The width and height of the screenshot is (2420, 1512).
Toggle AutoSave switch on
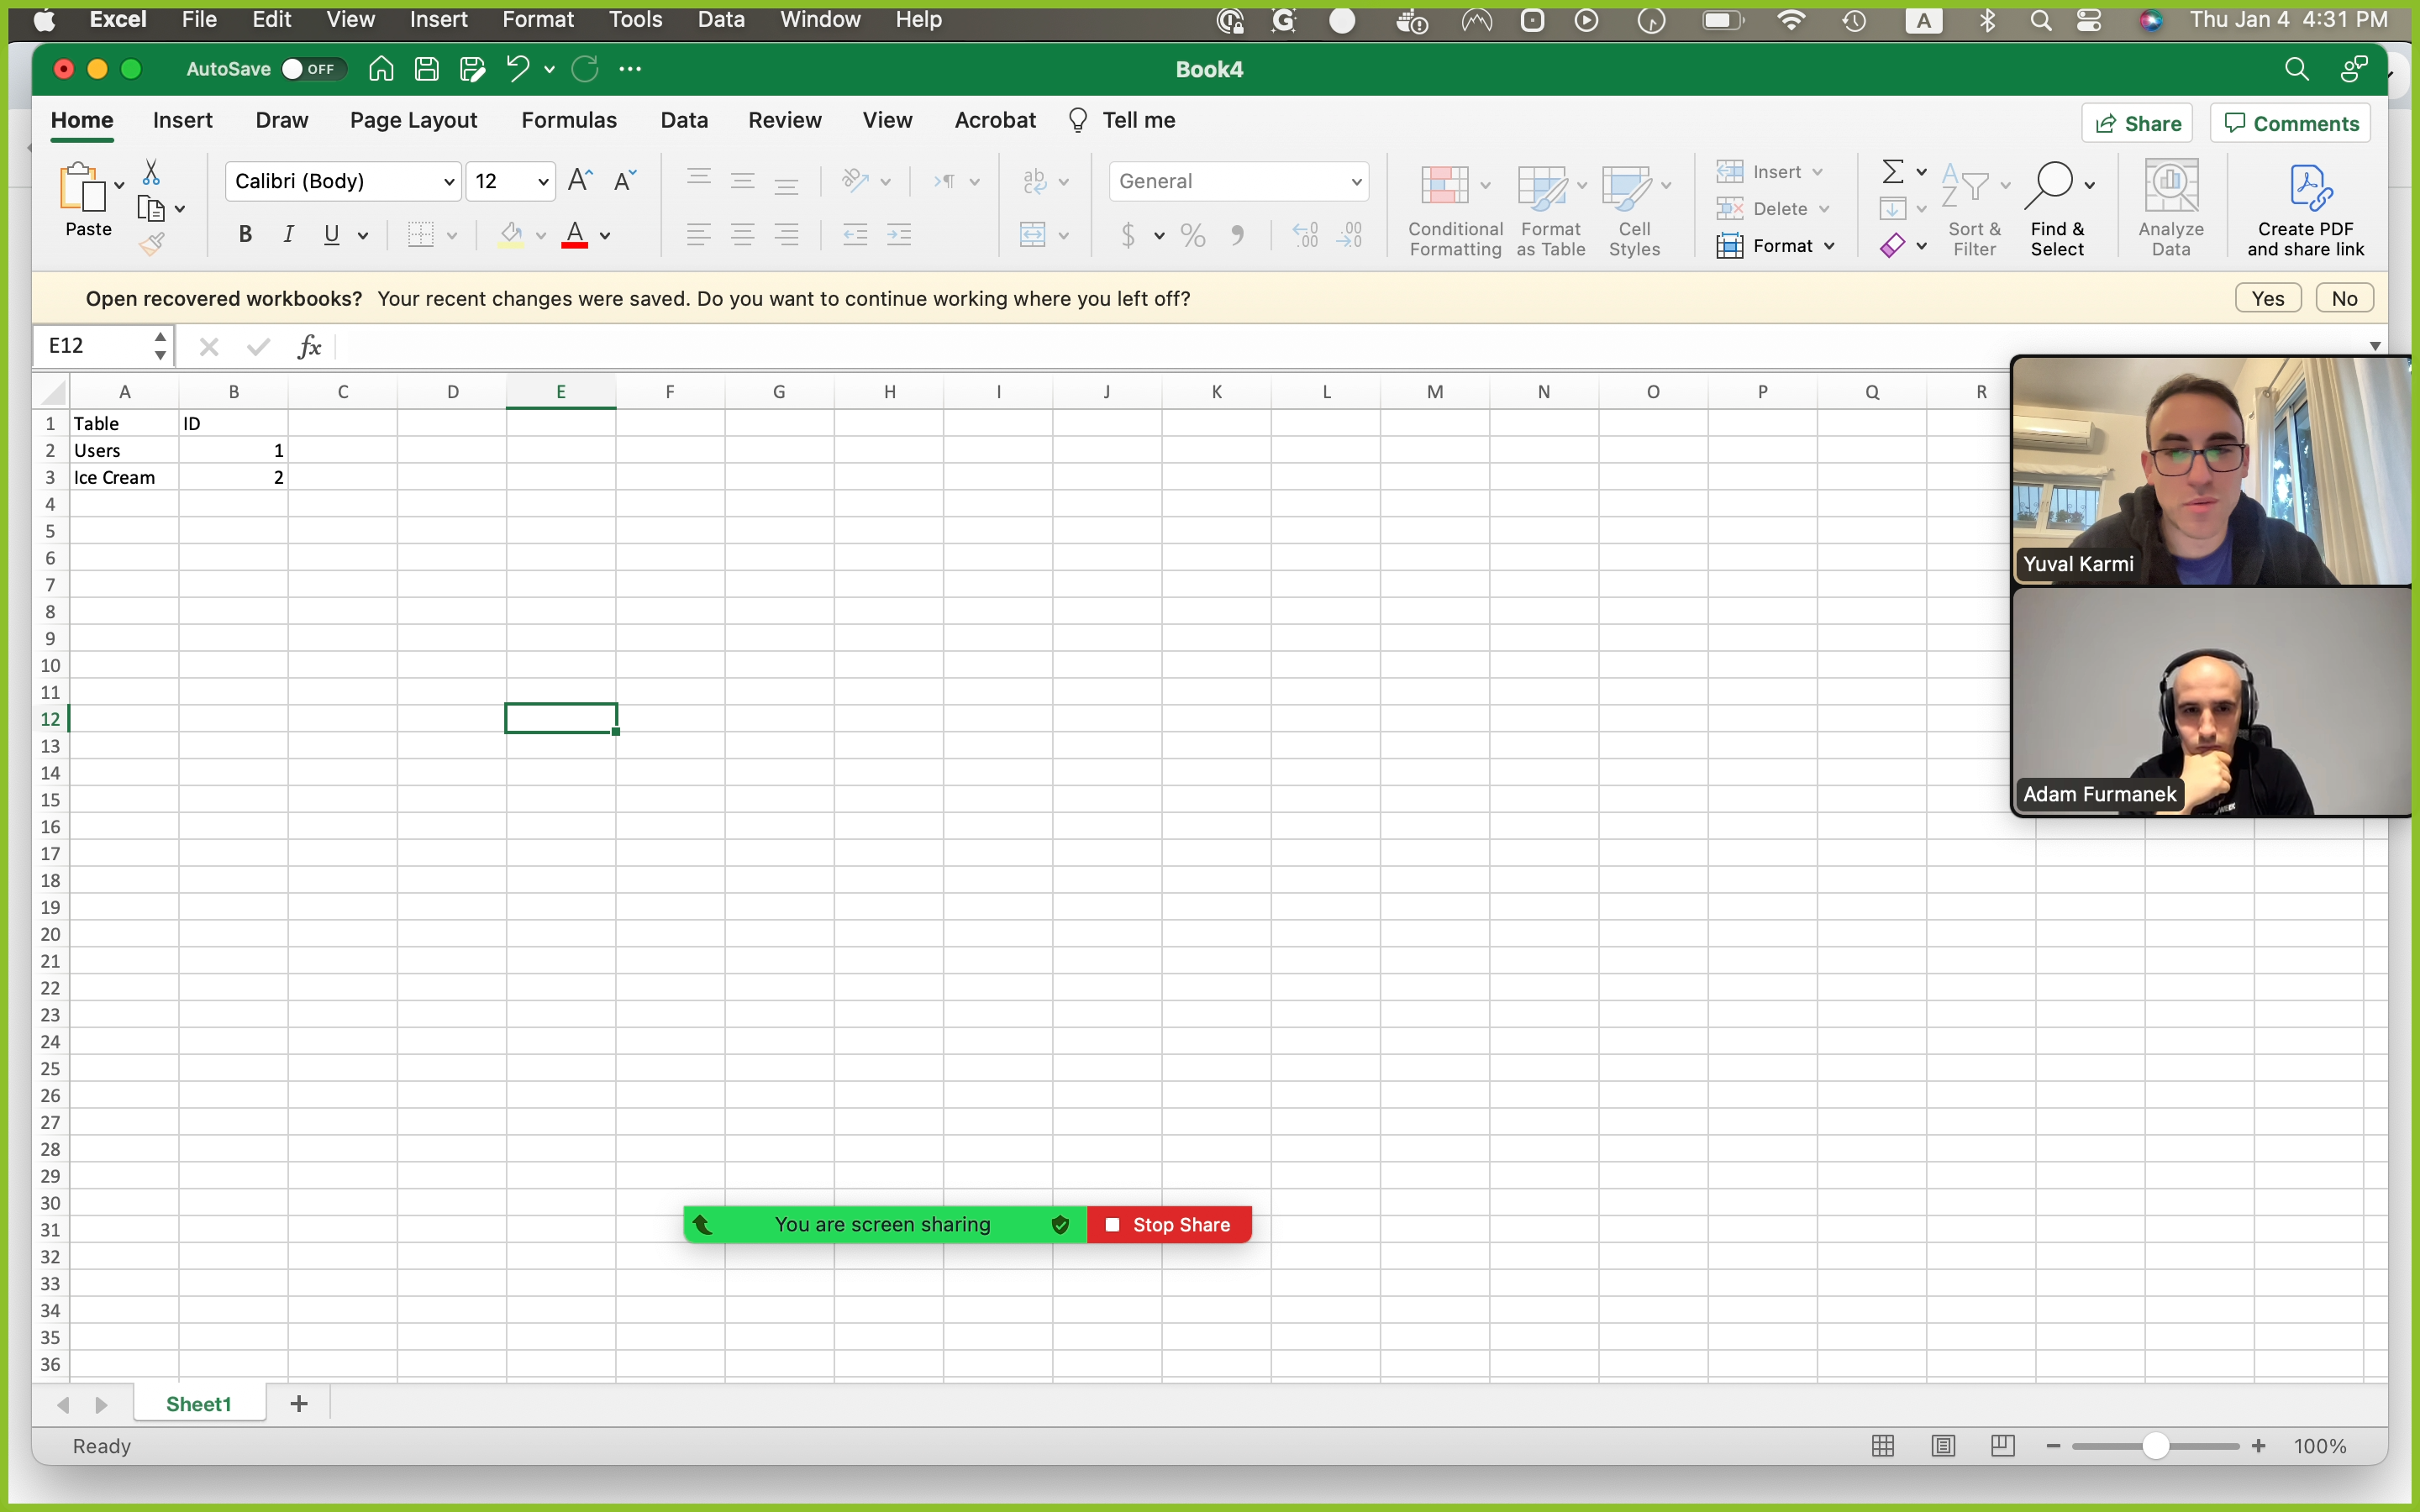click(x=313, y=69)
